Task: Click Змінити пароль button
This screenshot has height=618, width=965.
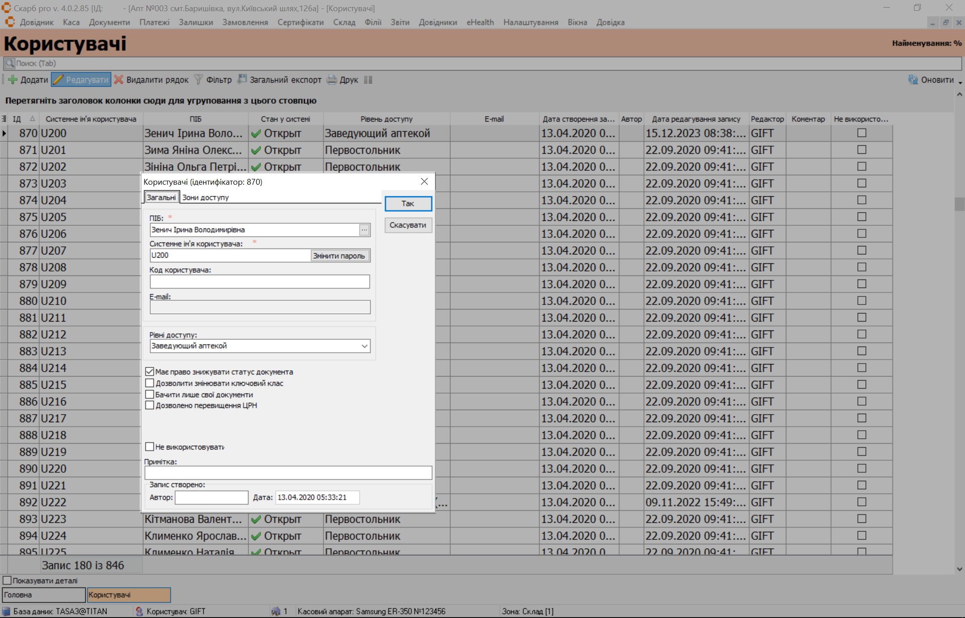Action: click(339, 256)
